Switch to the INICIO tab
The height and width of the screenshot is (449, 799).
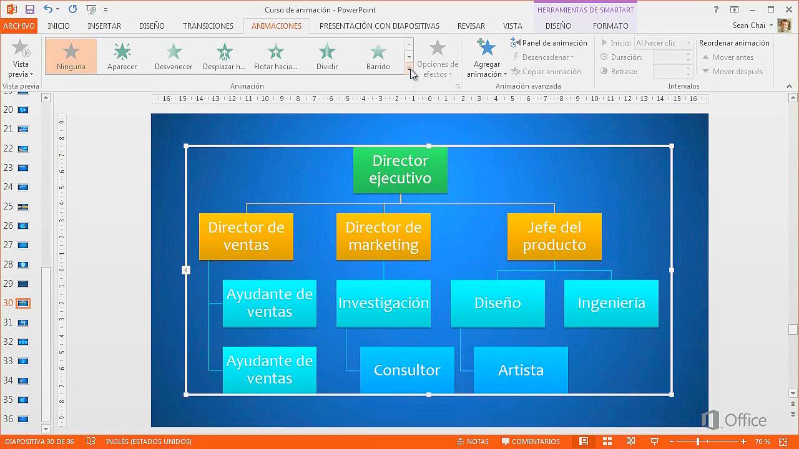click(59, 26)
